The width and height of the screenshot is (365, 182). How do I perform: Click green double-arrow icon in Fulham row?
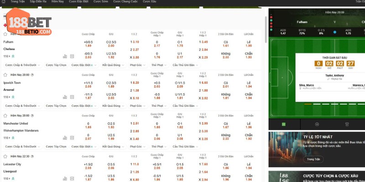[x=13, y=56]
